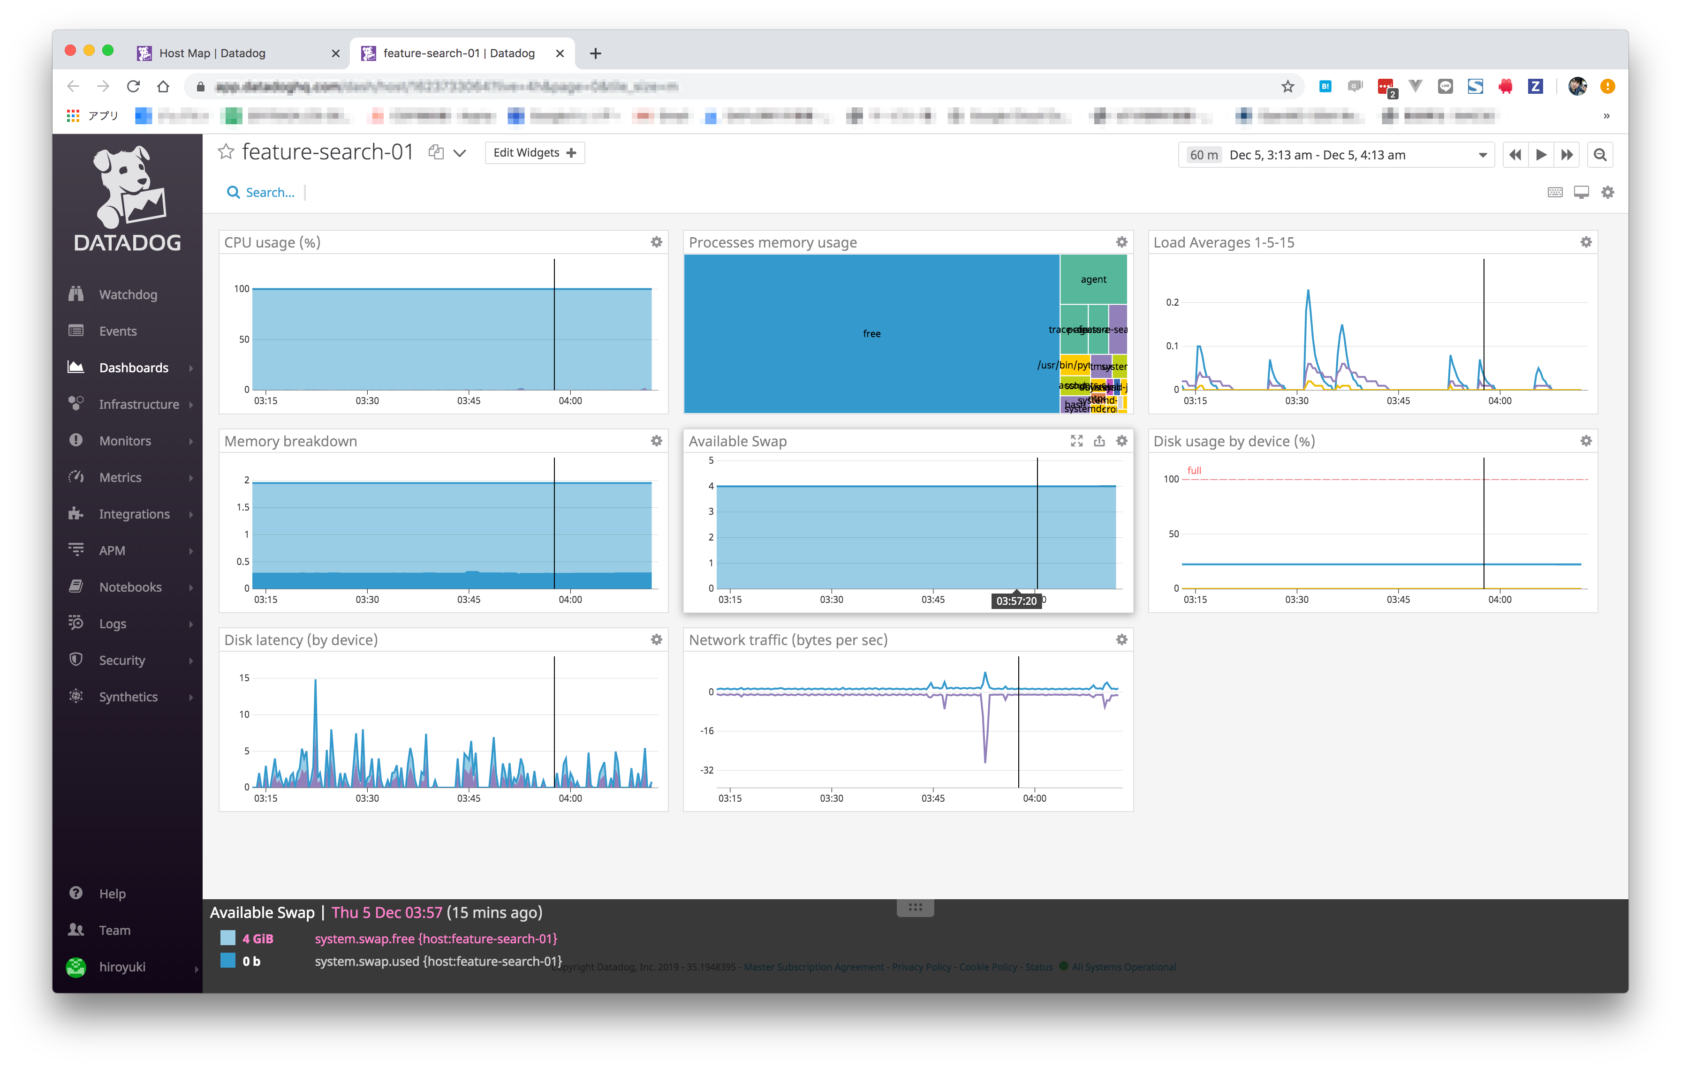Open the Privacy Policy link
The width and height of the screenshot is (1681, 1068).
click(x=921, y=967)
